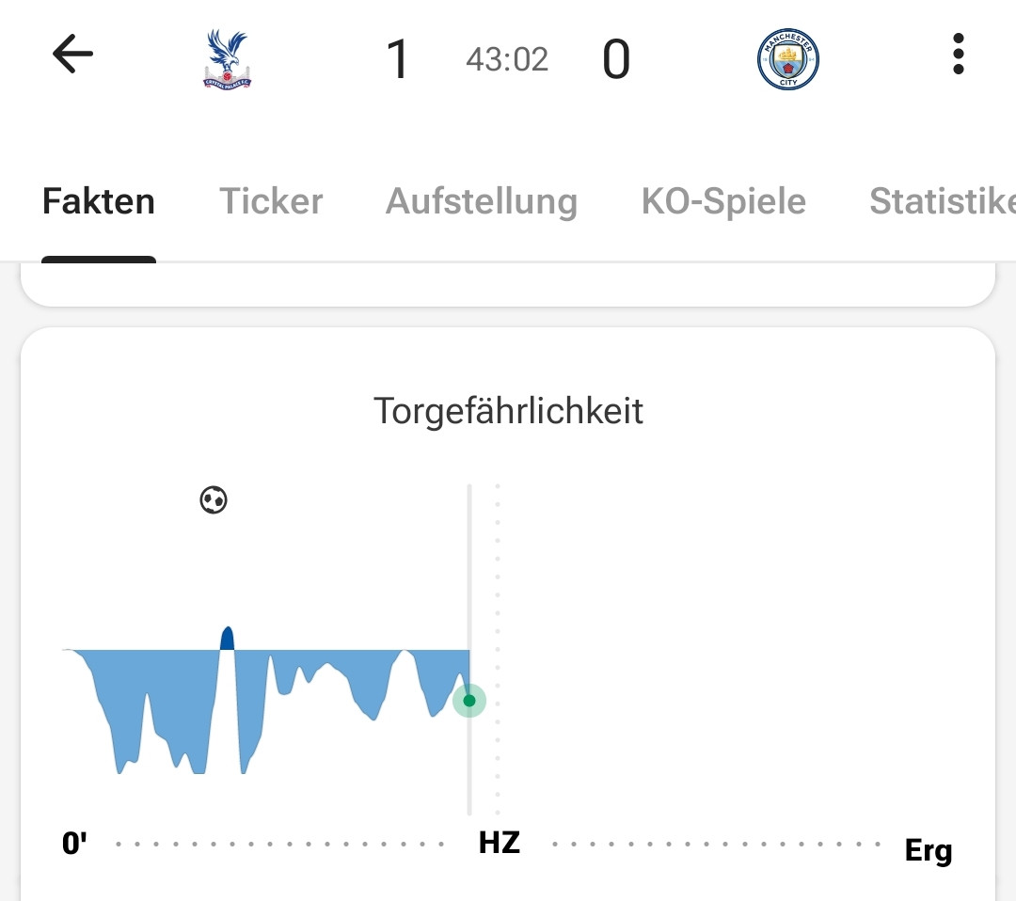Open Manchester City team crest
The image size is (1016, 901).
pyautogui.click(x=788, y=59)
